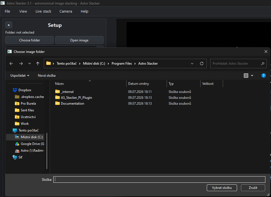Click Tento počítač breadcrumb in address bar
This screenshot has width=271, height=197.
tap(66, 64)
